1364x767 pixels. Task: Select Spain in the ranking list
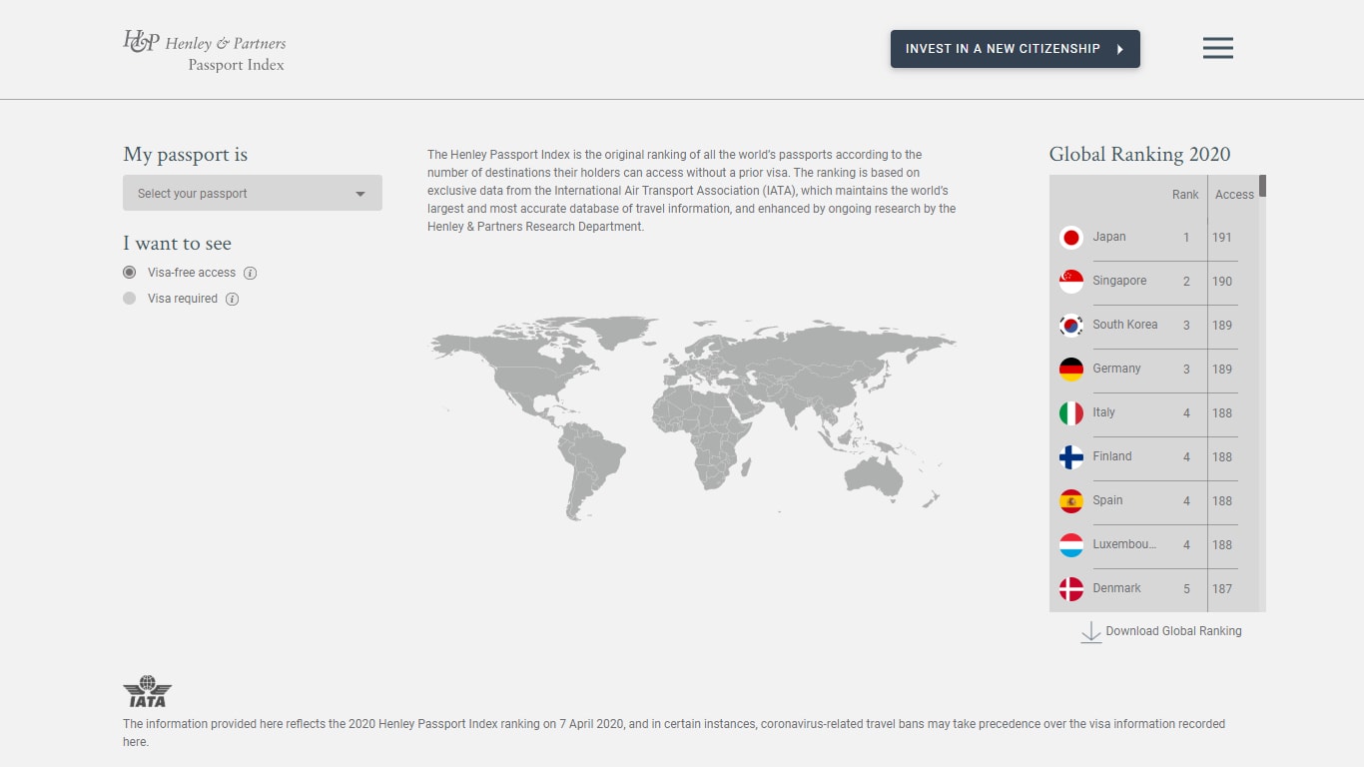[x=1148, y=501]
